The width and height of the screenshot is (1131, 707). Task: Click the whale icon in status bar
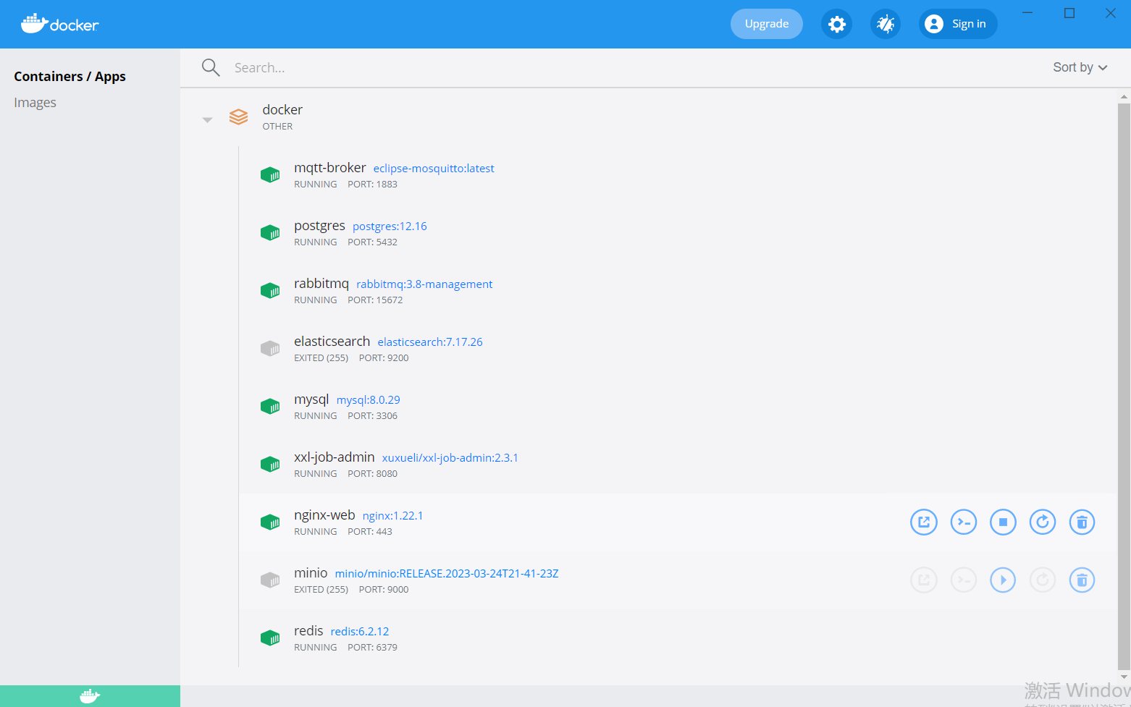pyautogui.click(x=90, y=696)
